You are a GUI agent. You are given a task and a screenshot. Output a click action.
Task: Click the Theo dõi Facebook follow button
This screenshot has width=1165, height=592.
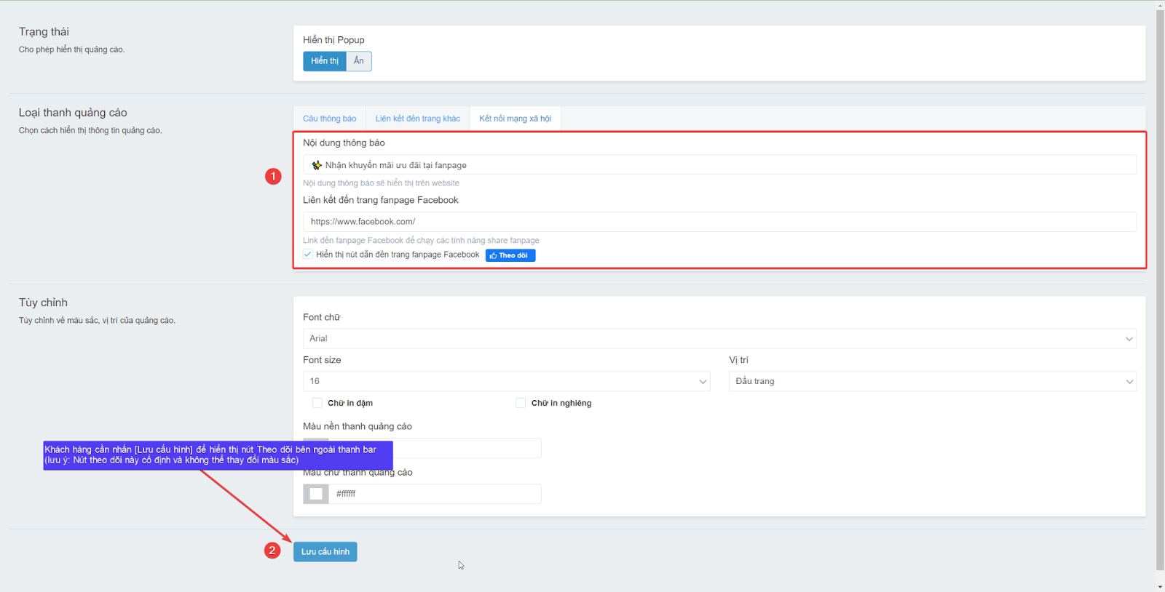(x=510, y=255)
